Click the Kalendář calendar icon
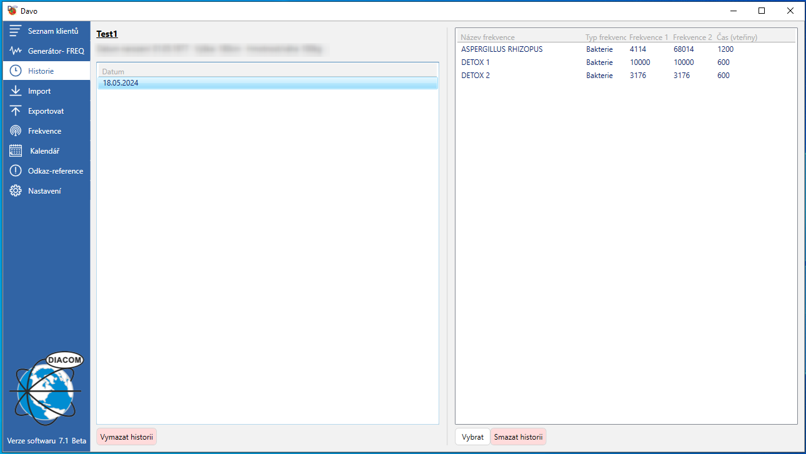 point(16,151)
